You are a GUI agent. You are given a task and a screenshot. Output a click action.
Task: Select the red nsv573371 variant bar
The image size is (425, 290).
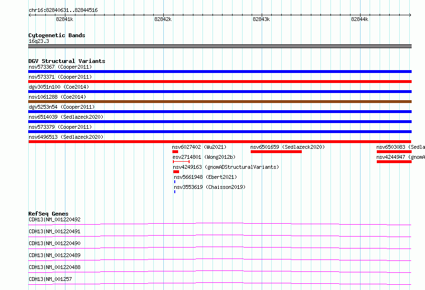220,82
